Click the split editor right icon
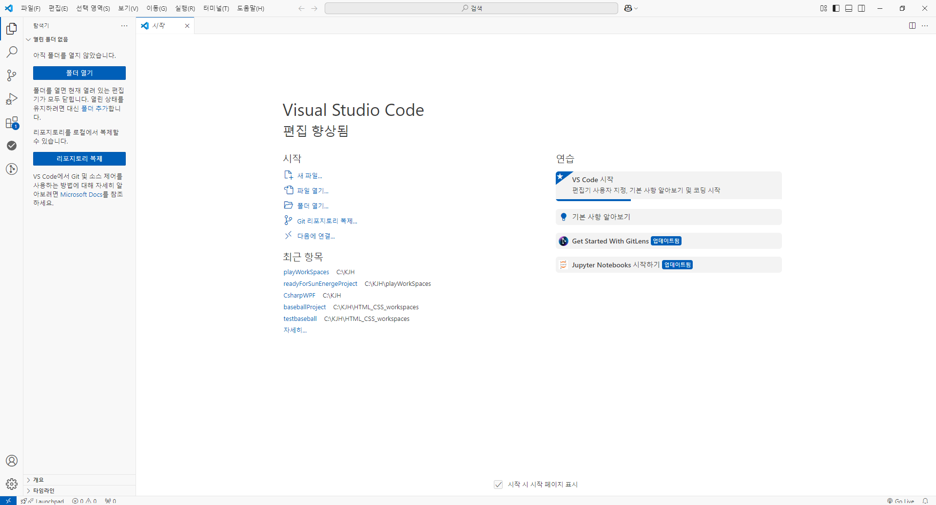The height and width of the screenshot is (505, 936). point(912,26)
